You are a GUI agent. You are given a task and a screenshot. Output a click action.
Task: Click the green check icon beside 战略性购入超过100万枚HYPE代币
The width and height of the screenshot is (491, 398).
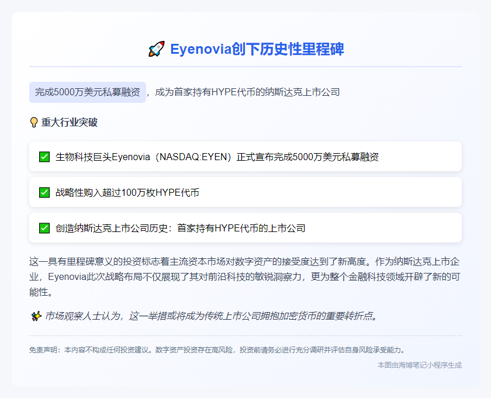point(44,192)
